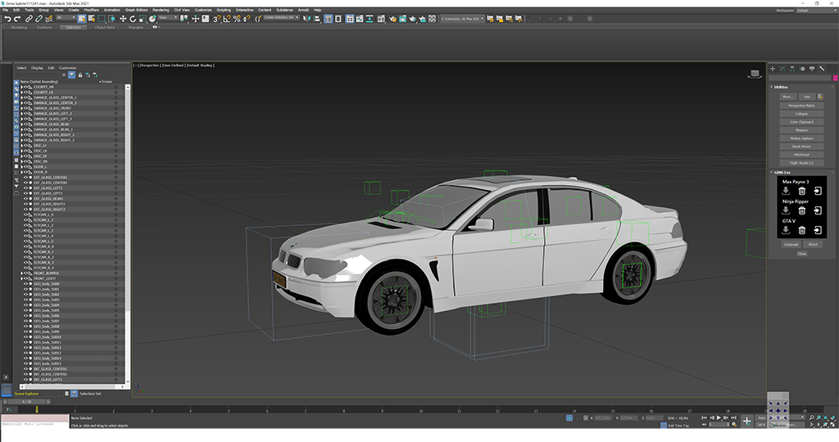Screen dimensions: 839x442
Task: Open the Create tab plus icon in command panel
Action: coord(773,69)
